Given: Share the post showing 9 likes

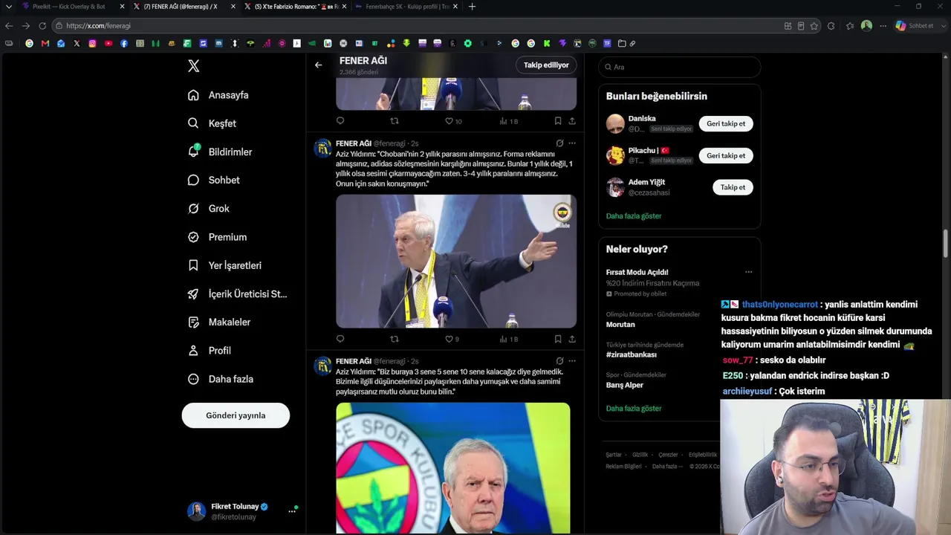Looking at the screenshot, I should [x=572, y=340].
